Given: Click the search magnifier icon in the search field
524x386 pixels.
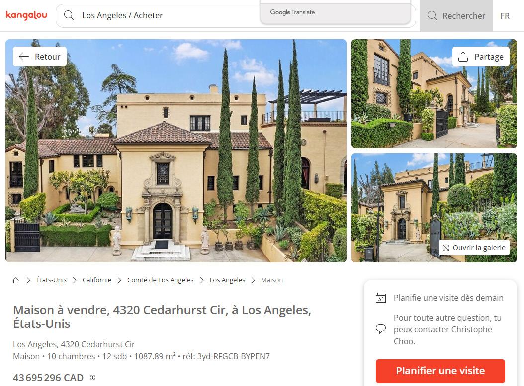Looking at the screenshot, I should pyautogui.click(x=69, y=15).
